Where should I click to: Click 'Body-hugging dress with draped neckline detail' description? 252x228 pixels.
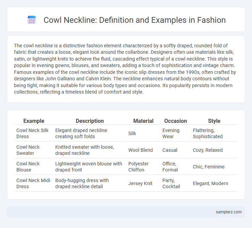(90, 183)
